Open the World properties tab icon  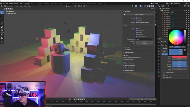(159, 57)
